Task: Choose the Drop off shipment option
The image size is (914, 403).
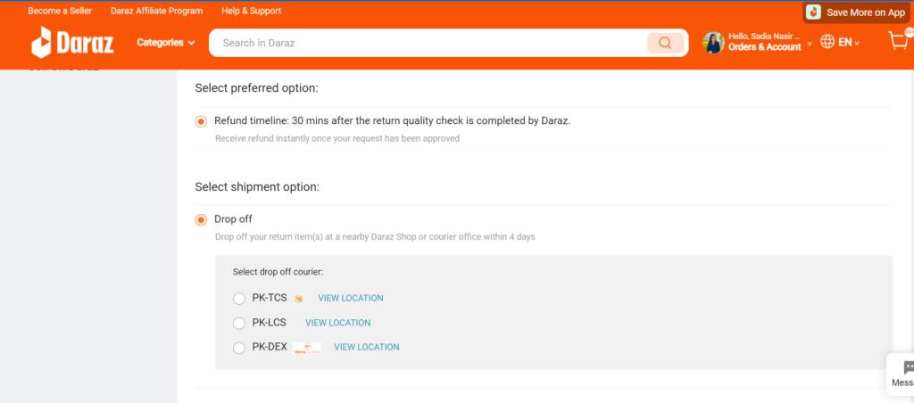Action: coord(201,220)
